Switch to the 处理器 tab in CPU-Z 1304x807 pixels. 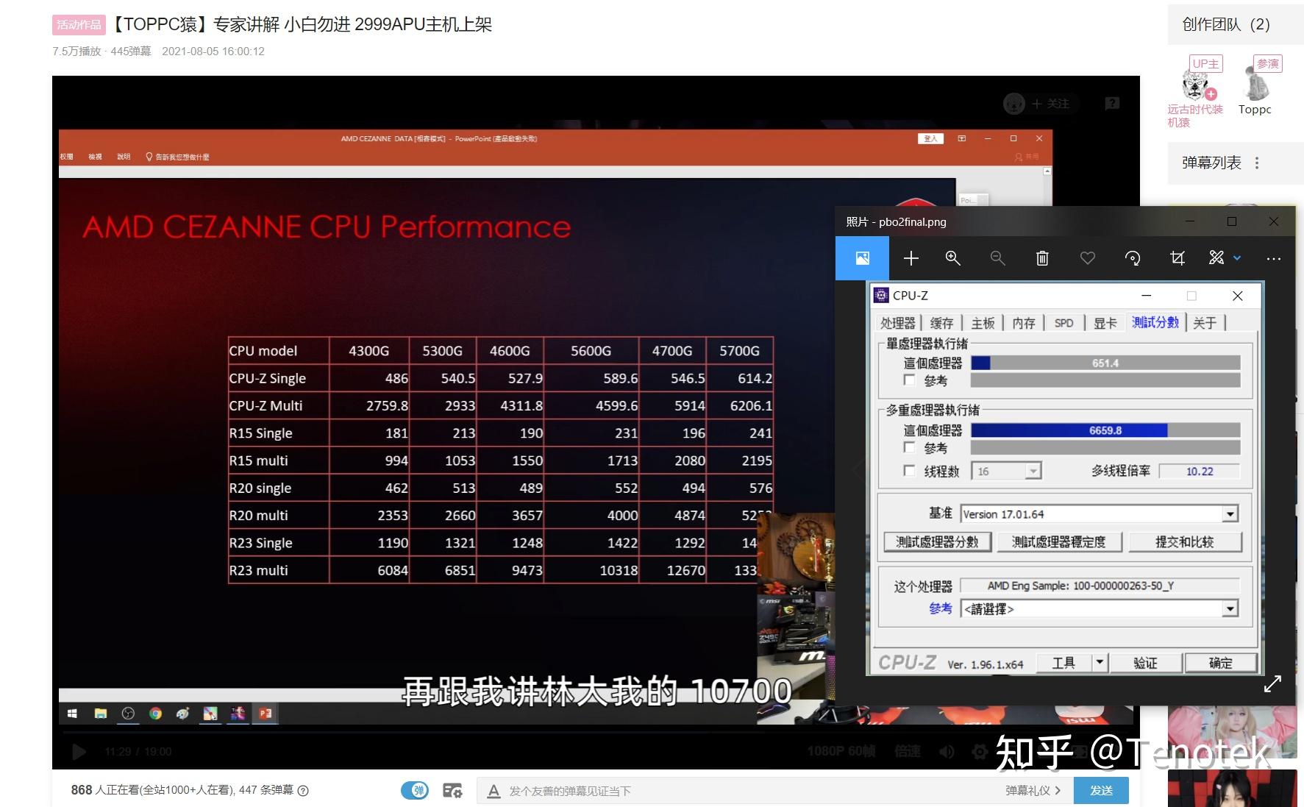[898, 322]
